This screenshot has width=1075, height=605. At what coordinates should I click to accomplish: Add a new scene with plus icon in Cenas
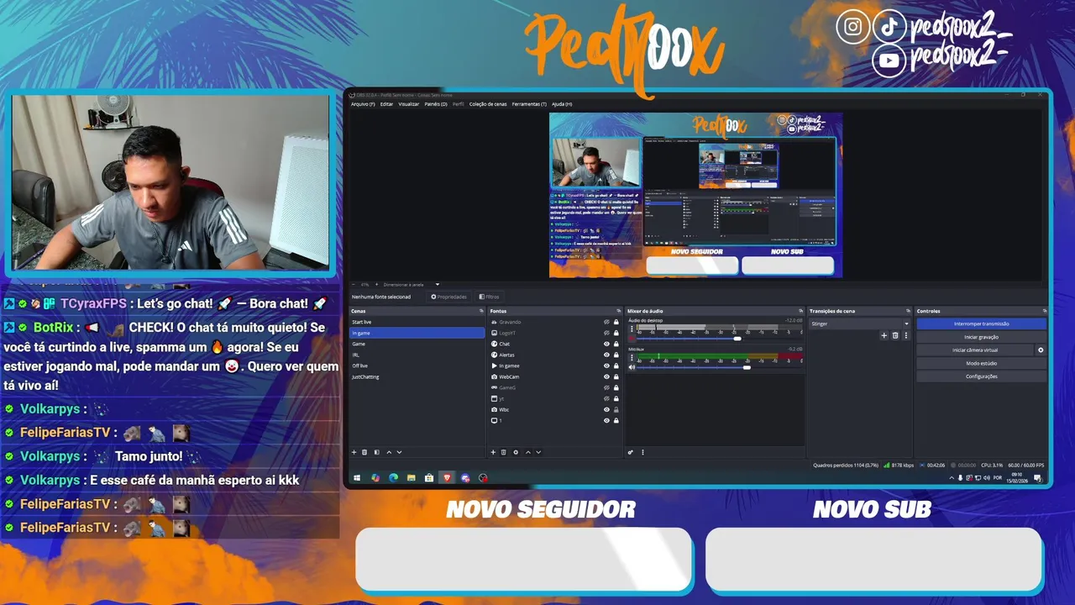pyautogui.click(x=354, y=452)
